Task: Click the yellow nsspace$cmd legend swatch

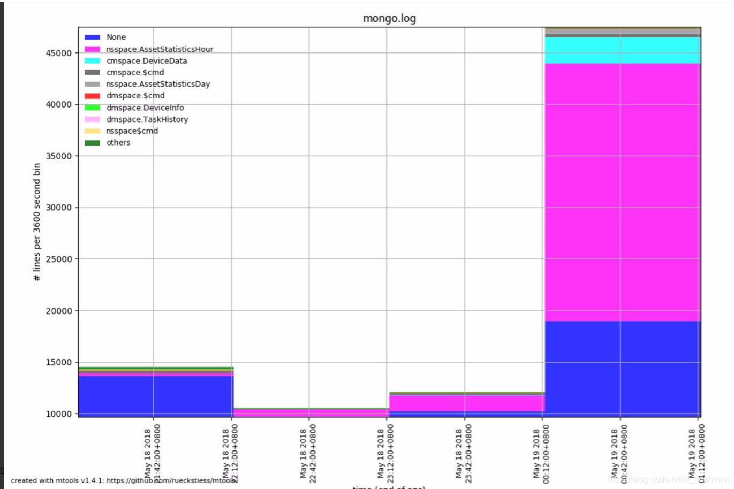Action: point(92,131)
